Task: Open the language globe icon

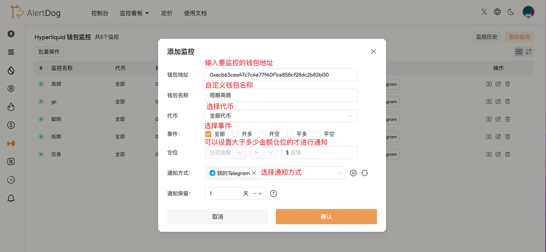Action: 497,12
